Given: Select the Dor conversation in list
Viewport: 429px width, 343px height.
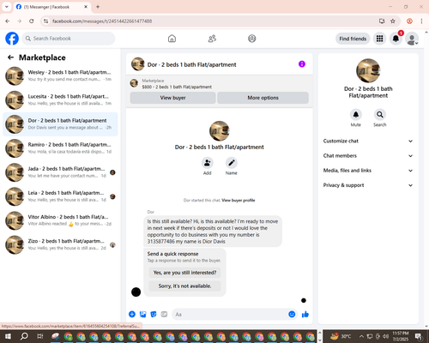Looking at the screenshot, I should pyautogui.click(x=60, y=124).
